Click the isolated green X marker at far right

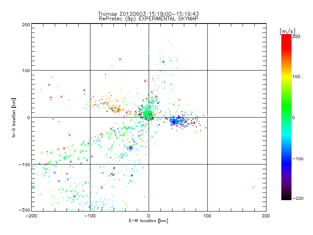254,187
